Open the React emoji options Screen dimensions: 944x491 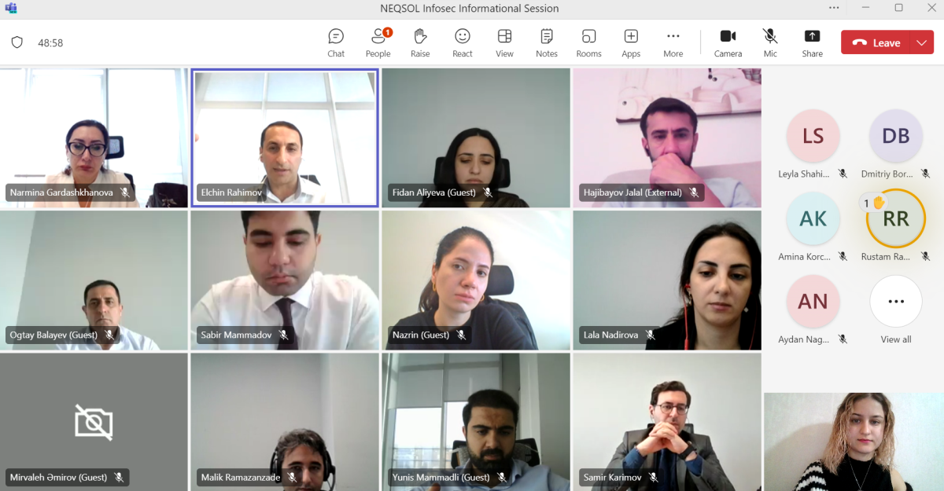tap(463, 42)
